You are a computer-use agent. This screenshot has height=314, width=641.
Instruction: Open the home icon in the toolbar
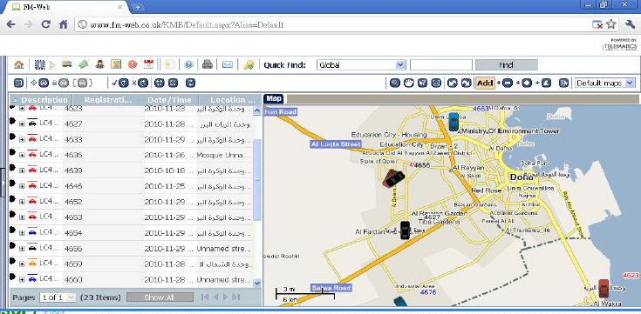[18, 65]
